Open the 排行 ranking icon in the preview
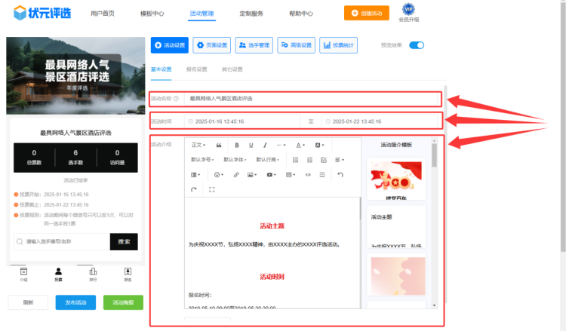Viewport: 566px width, 331px height. [93, 273]
